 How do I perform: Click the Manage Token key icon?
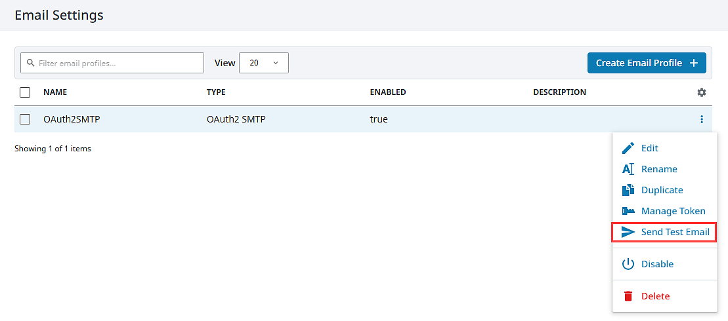[x=628, y=211]
